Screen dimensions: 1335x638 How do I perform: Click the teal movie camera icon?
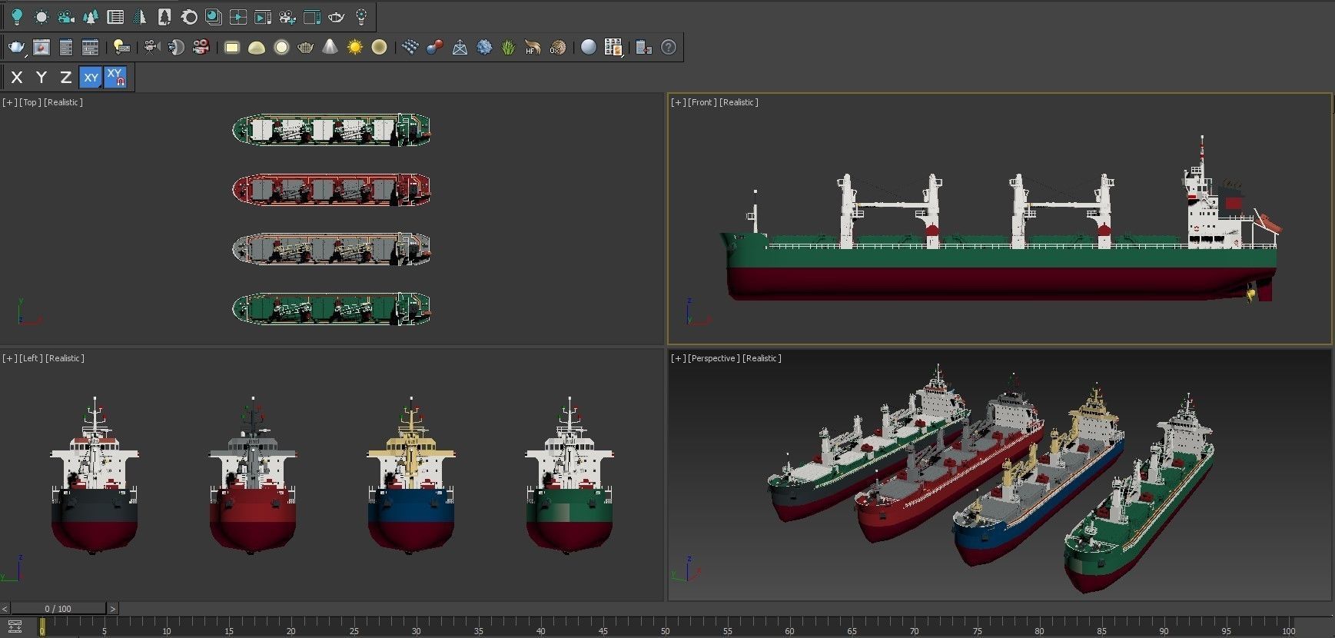(x=66, y=16)
